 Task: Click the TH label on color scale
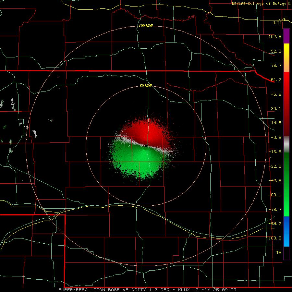click(x=279, y=253)
